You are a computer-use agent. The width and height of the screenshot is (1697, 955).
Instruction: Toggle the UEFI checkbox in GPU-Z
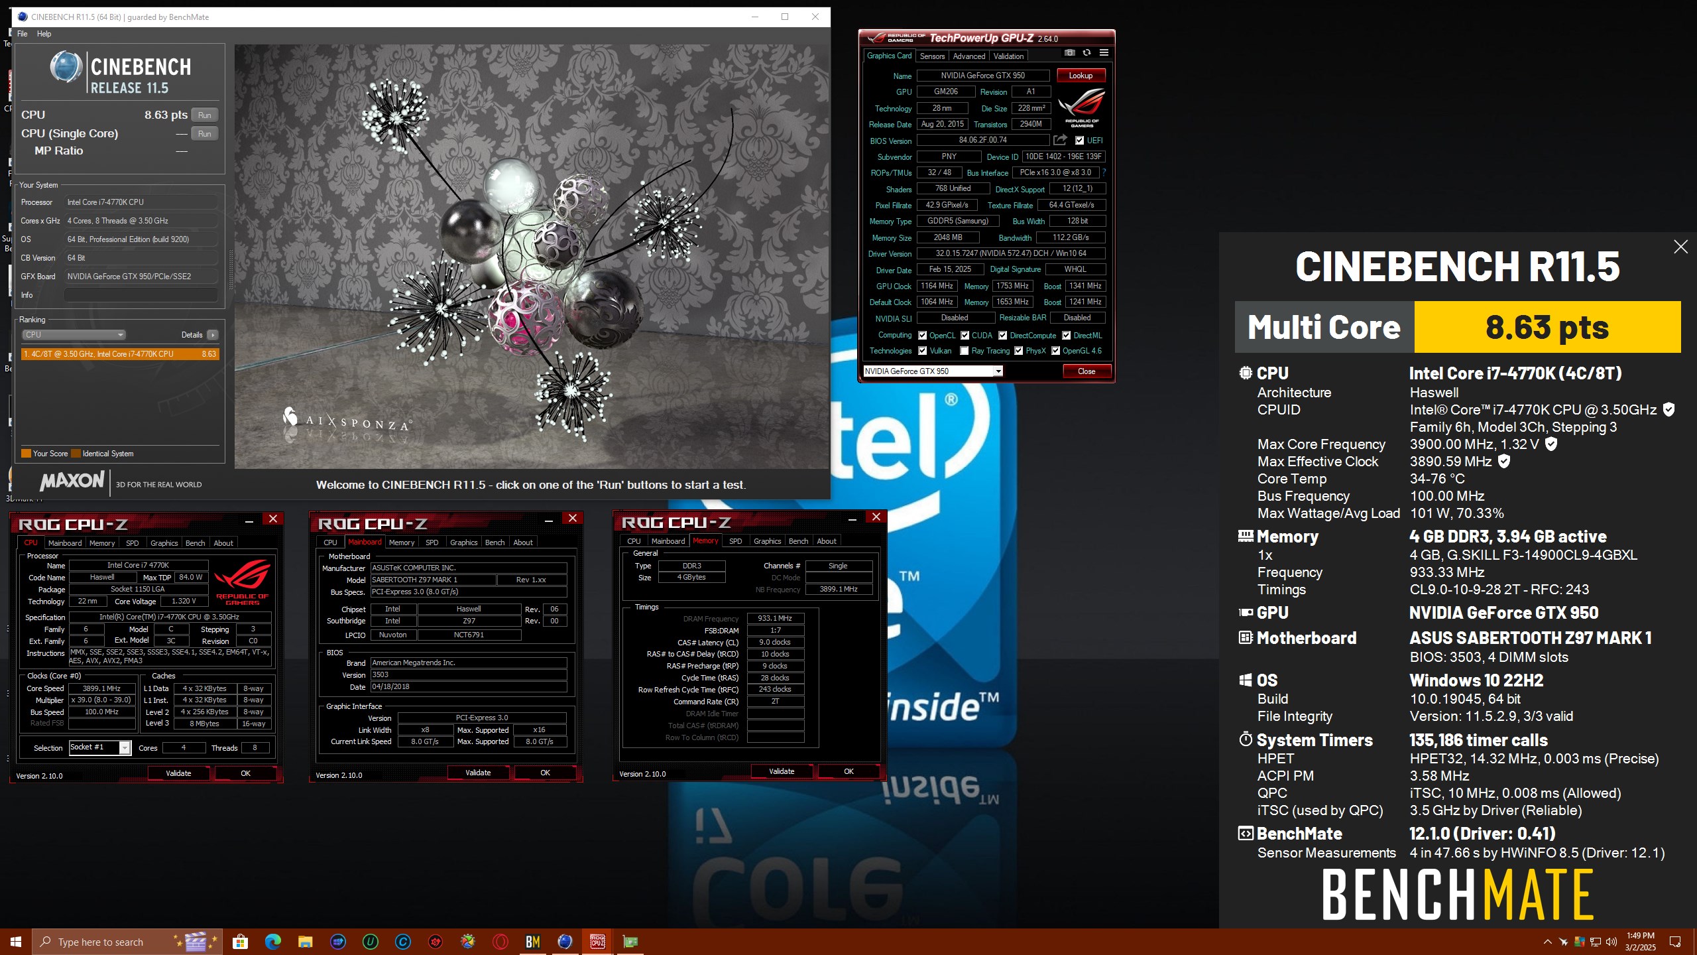[x=1080, y=141]
